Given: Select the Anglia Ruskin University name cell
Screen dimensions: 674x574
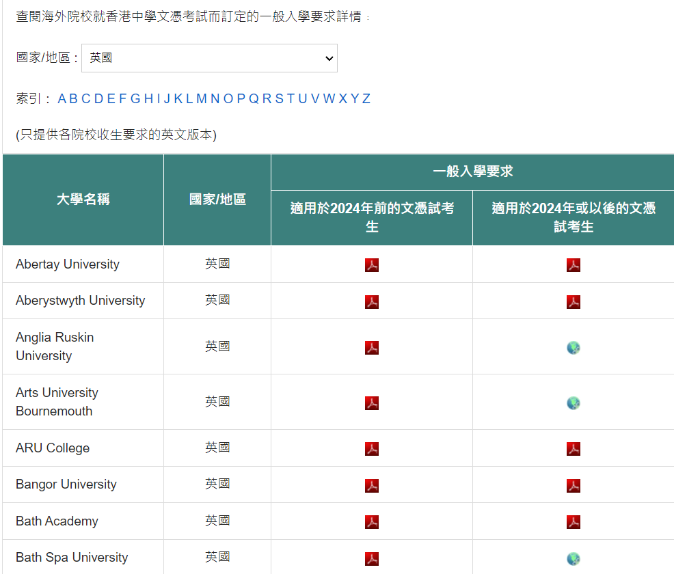Looking at the screenshot, I should (x=83, y=346).
